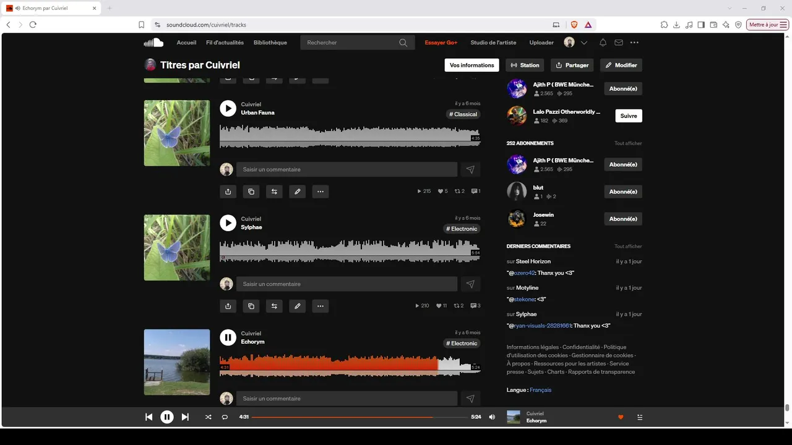Screen dimensions: 792x445
Task: Open the browser downloads icon
Action: (x=676, y=25)
